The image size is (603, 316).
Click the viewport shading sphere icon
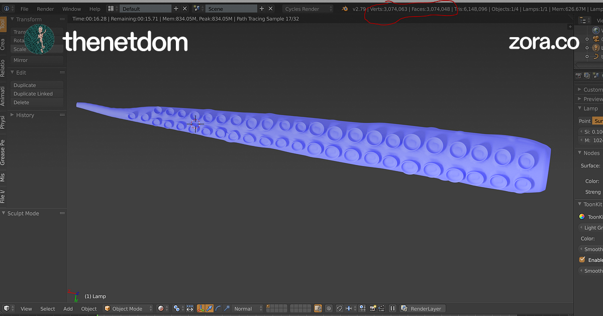click(x=161, y=308)
